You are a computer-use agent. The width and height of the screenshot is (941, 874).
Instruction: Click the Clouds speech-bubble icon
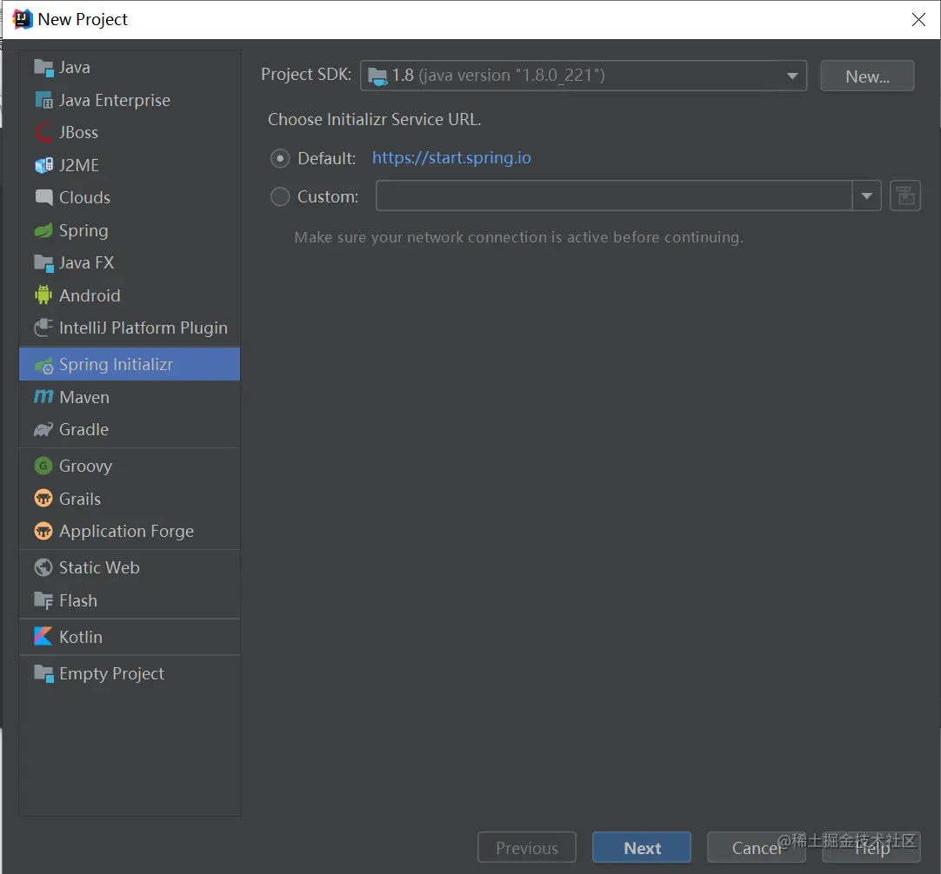[x=43, y=197]
